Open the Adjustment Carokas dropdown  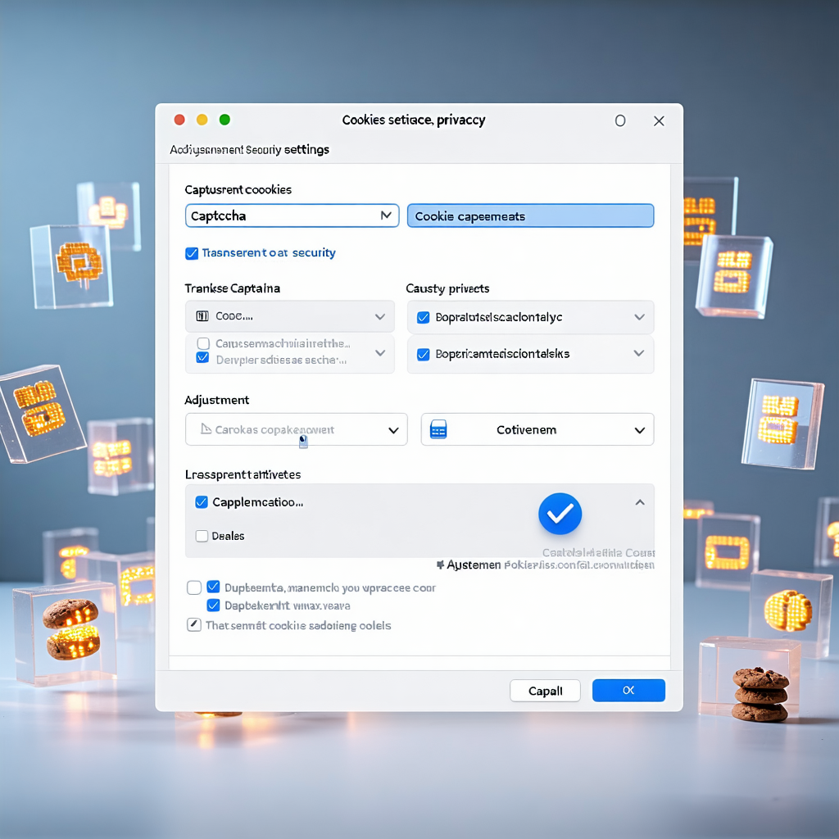[x=392, y=430]
